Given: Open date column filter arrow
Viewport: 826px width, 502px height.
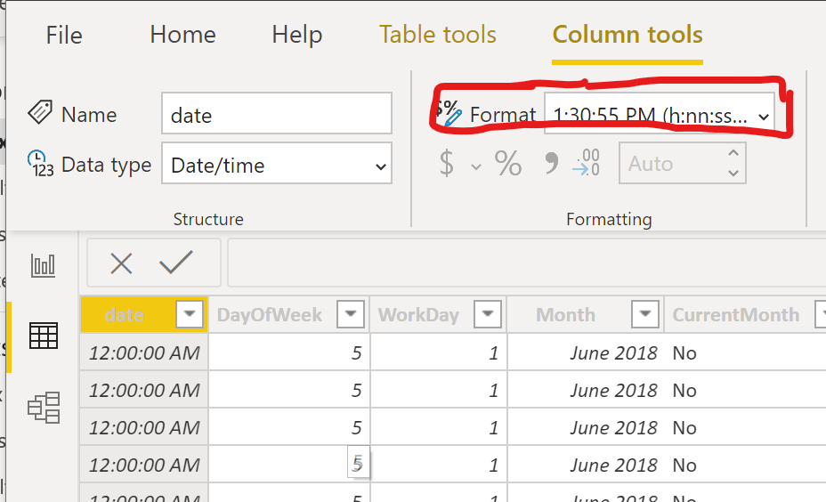Looking at the screenshot, I should (190, 314).
